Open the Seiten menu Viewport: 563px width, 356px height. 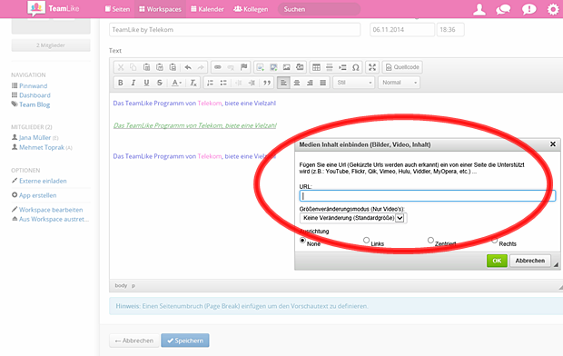click(x=117, y=9)
